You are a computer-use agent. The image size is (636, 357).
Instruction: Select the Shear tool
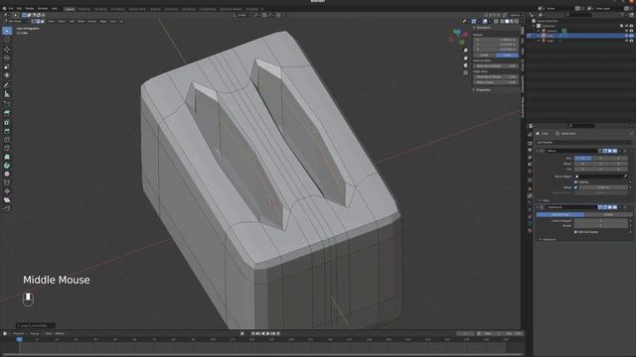click(7, 200)
